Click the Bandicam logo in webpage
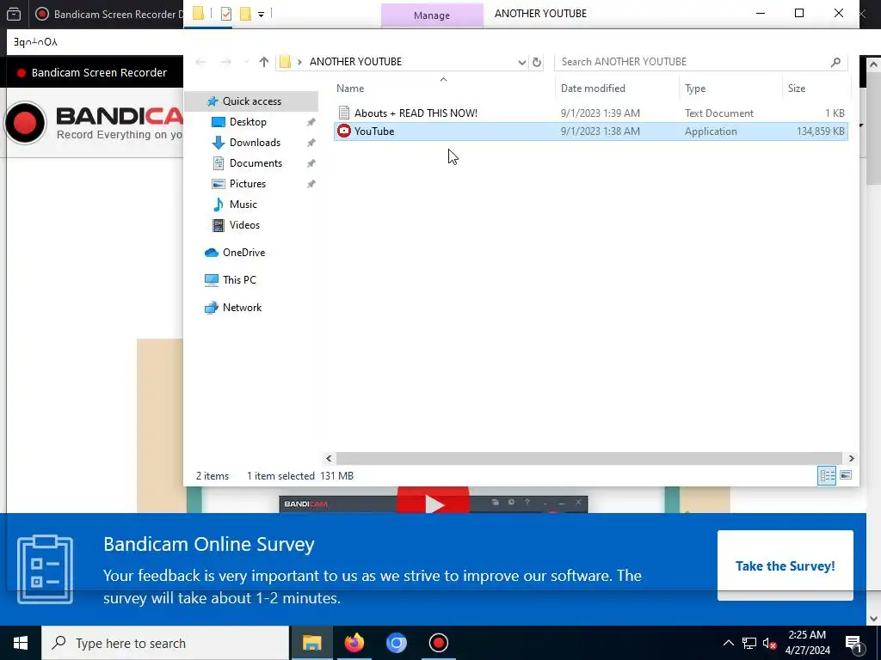Image resolution: width=881 pixels, height=660 pixels. (x=93, y=123)
